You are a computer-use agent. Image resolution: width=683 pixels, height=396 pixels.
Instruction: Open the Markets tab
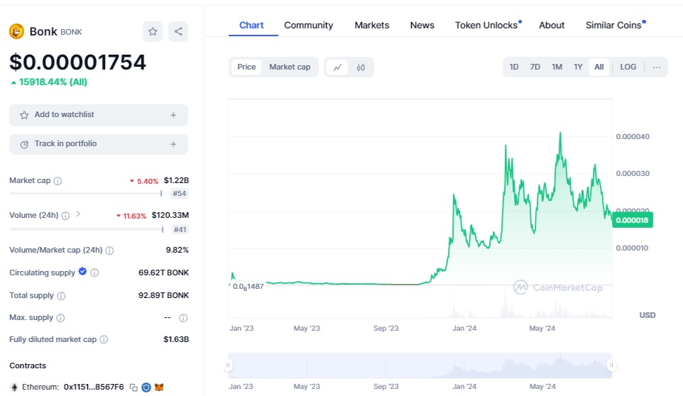coord(371,25)
